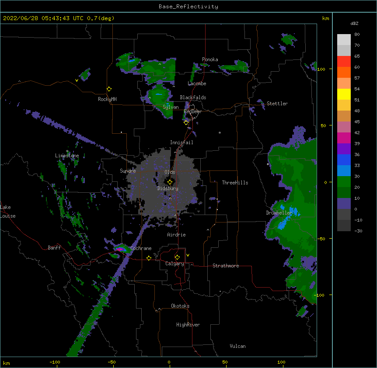
Task: Click the Banff label
Action: [54, 248]
